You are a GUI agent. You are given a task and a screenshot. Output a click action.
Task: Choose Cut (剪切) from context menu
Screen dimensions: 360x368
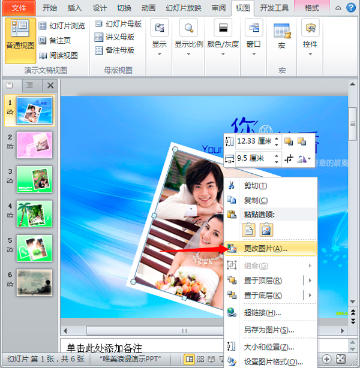(x=271, y=186)
